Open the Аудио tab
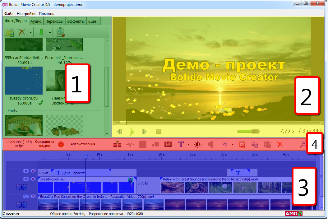This screenshot has height=219, width=328. [x=36, y=21]
